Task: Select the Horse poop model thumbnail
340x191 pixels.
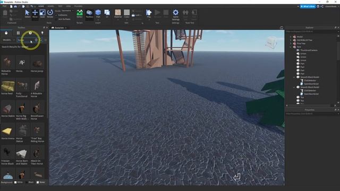Action: (x=37, y=63)
